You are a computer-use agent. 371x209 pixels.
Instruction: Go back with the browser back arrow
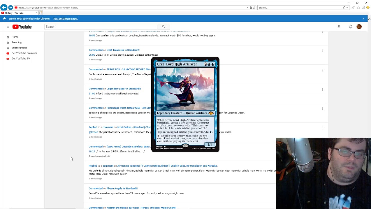click(x=4, y=8)
